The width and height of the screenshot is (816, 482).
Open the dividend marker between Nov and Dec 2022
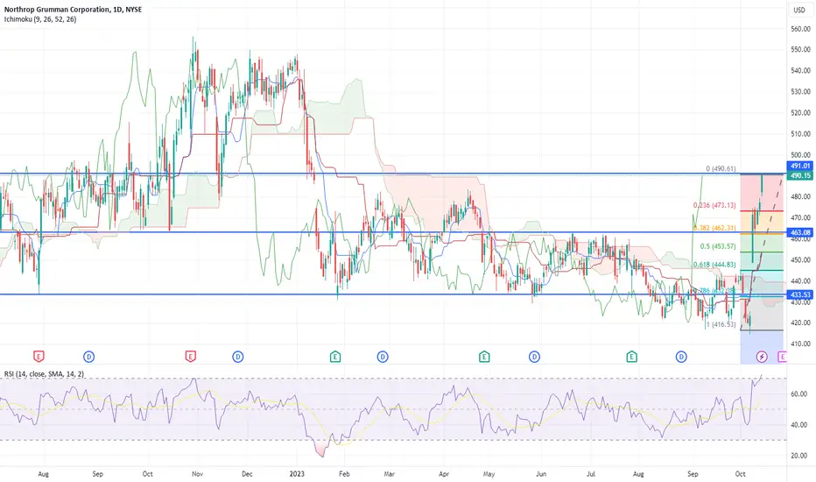pyautogui.click(x=238, y=357)
